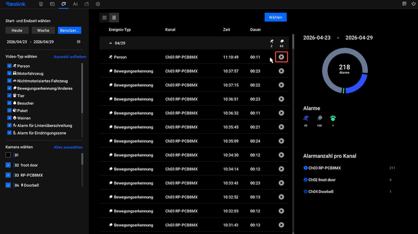This screenshot has width=418, height=234.
Task: Uncheck camera 02 froot door
Action: click(8, 165)
